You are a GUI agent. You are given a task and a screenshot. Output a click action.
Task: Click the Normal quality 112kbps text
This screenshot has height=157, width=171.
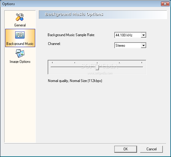pos(75,81)
